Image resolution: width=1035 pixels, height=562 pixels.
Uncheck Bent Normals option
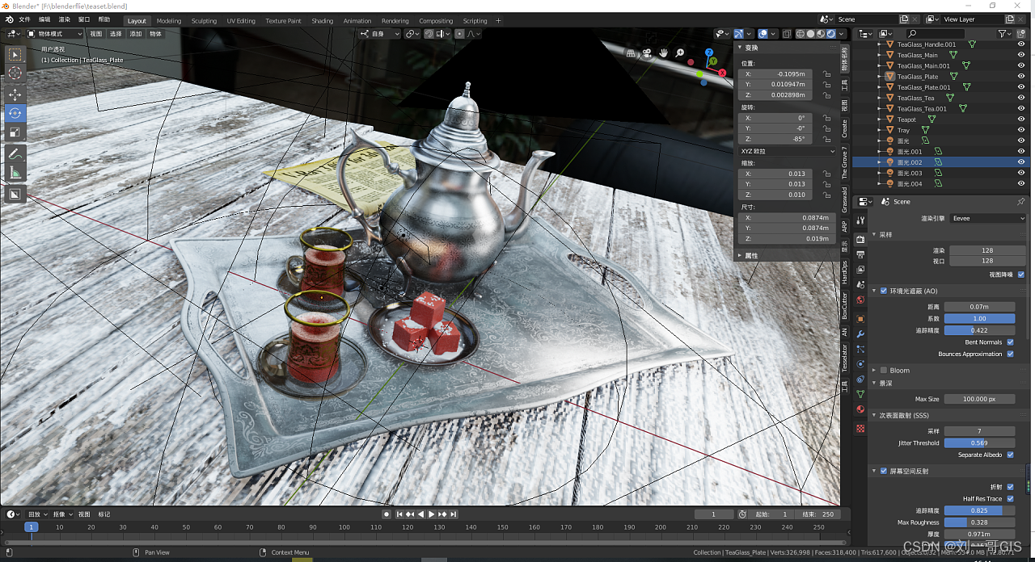point(1010,342)
